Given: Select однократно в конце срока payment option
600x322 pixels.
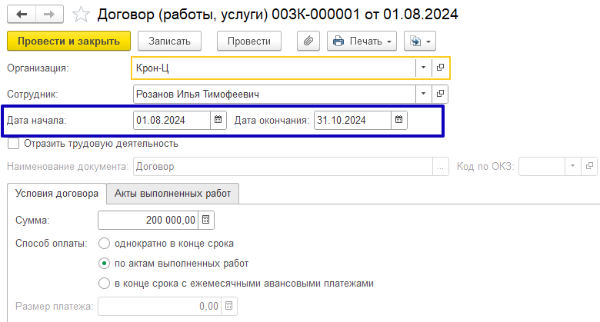Looking at the screenshot, I should [104, 244].
